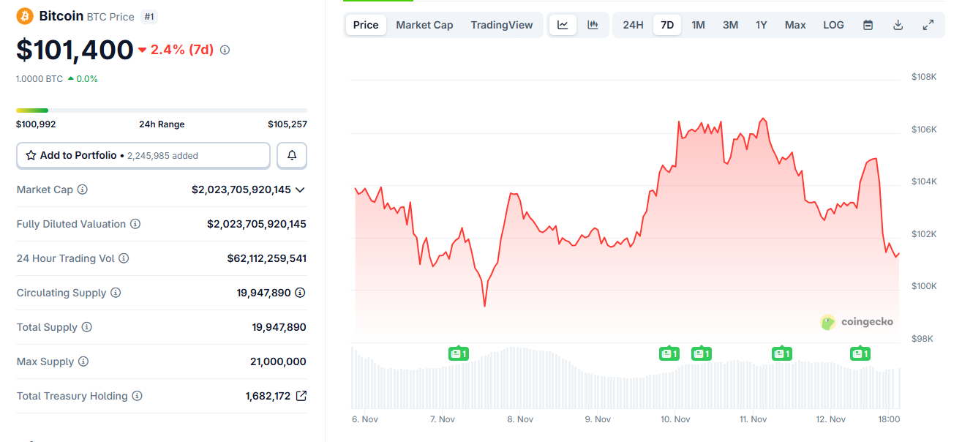962x442 pixels.
Task: Open the Market Cap chart tab
Action: (x=424, y=24)
